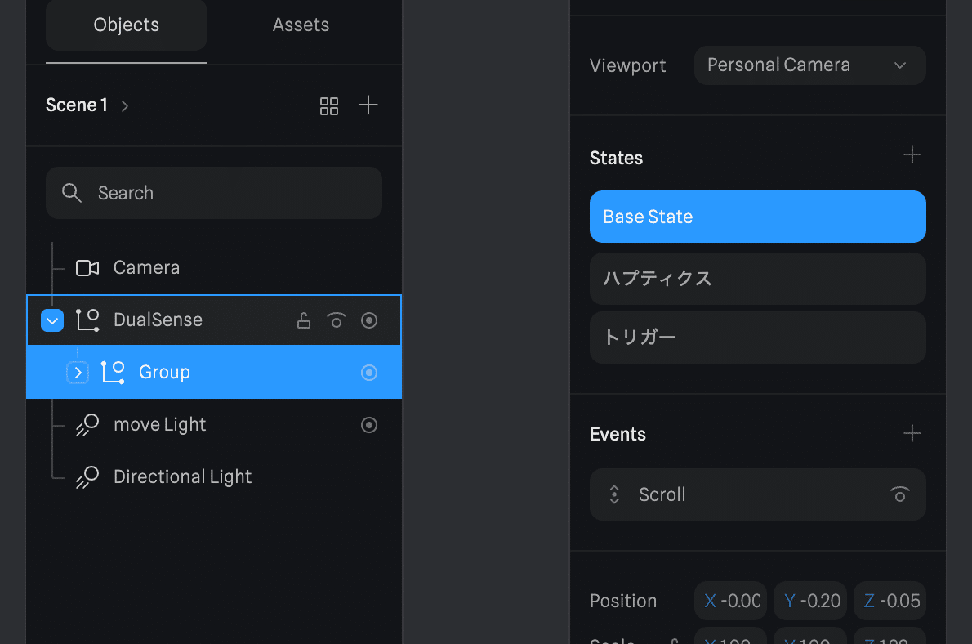Viewport: 972px width, 644px height.
Task: Expand the Group tree node
Action: [x=78, y=373]
